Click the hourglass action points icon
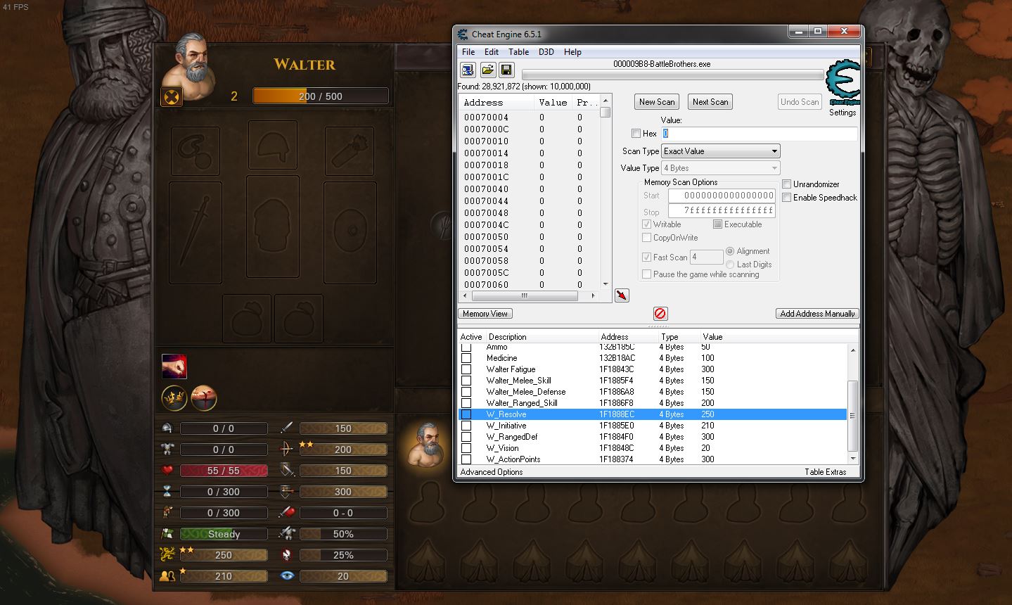 click(x=167, y=491)
